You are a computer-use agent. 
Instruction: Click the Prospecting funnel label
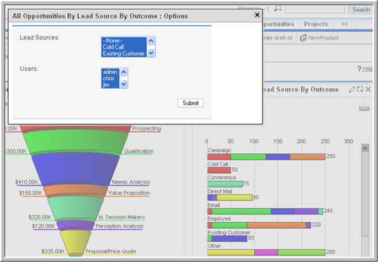[x=146, y=129]
